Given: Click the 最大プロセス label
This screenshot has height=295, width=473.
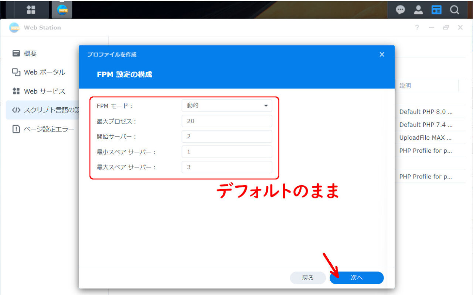Looking at the screenshot, I should pos(117,121).
